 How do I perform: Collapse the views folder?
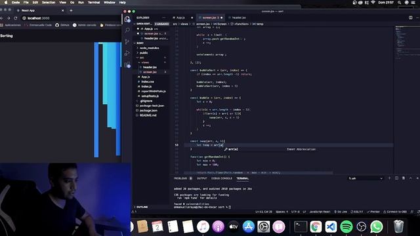[x=145, y=62]
